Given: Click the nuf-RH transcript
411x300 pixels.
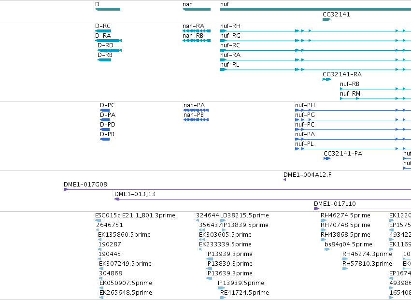Looking at the screenshot, I should [x=315, y=31].
